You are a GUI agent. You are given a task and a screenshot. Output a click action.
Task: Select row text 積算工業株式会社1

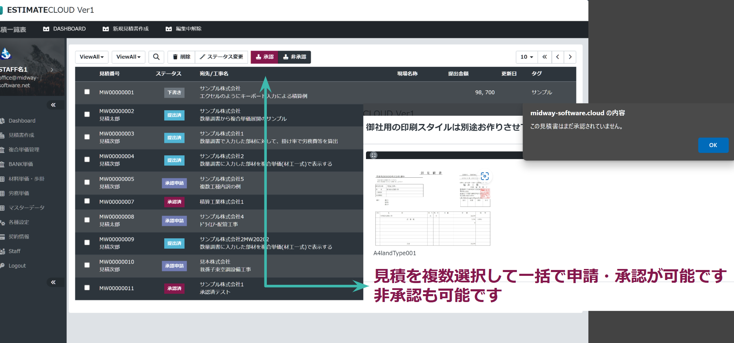coord(222,202)
